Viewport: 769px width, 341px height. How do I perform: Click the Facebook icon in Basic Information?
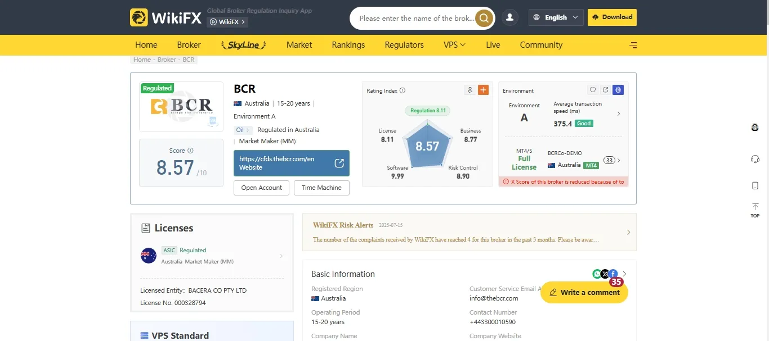pos(613,274)
